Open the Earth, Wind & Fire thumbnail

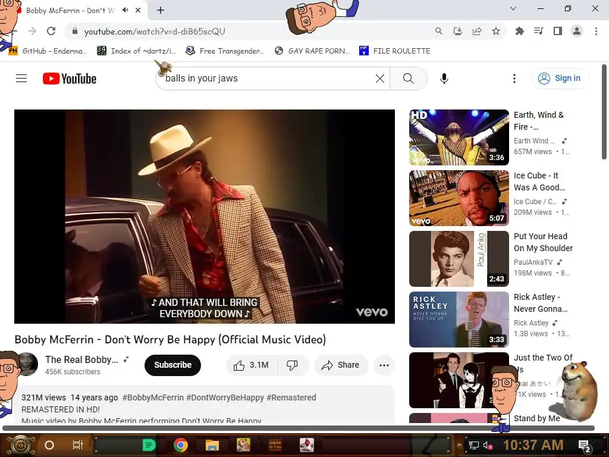coord(459,137)
